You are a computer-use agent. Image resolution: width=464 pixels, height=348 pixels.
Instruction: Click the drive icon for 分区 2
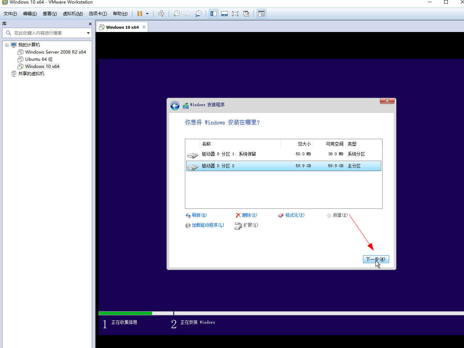(x=193, y=167)
